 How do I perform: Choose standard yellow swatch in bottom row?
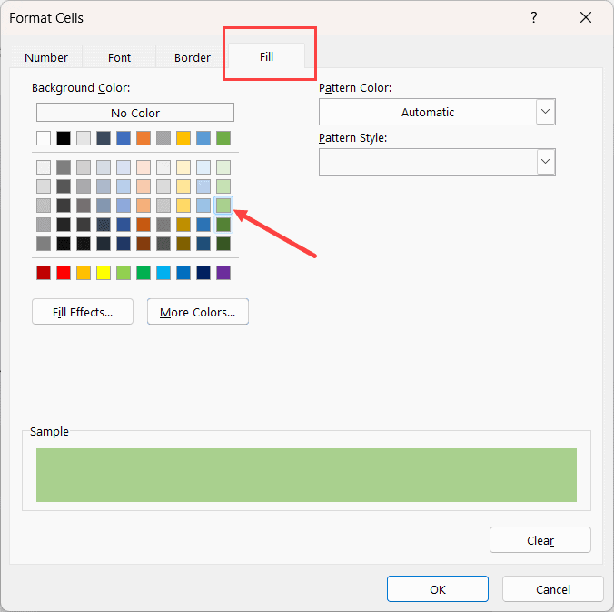coord(104,273)
